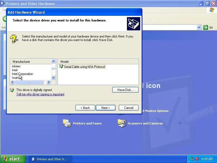217x163 pixels.
Task: Click the yellow question mark icon
Action: click(x=14, y=39)
